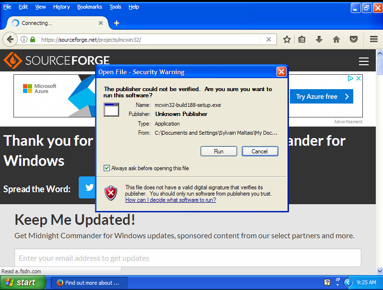Click 'Read a.fsdn.com' status text
Image resolution: width=383 pixels, height=290 pixels.
tap(21, 271)
